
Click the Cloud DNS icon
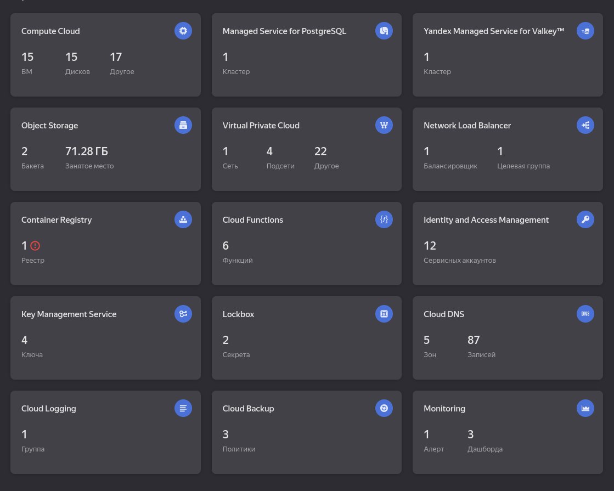(585, 314)
